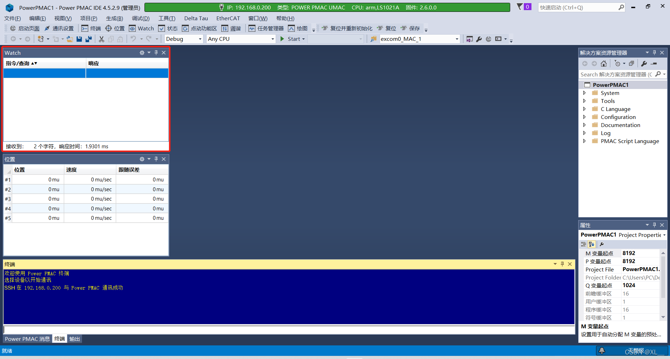Open the 绘图 plot tool
The width and height of the screenshot is (670, 359).
click(298, 28)
